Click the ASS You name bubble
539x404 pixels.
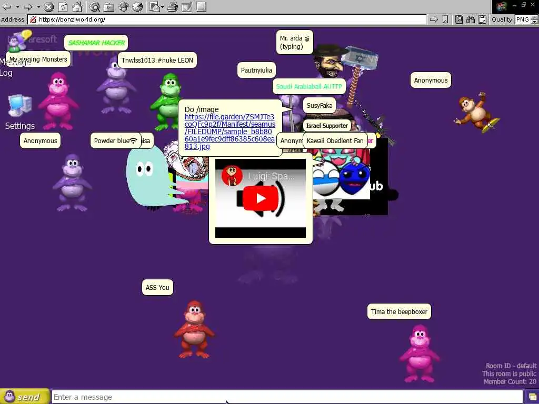(157, 288)
